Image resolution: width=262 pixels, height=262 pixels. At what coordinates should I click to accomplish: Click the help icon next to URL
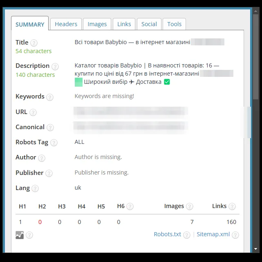[x=33, y=112]
